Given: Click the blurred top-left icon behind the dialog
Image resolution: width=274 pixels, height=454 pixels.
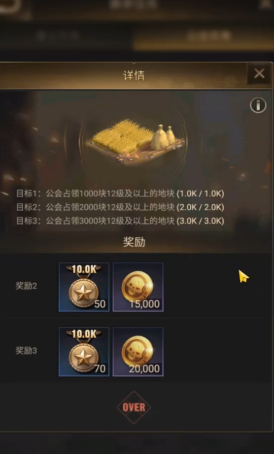Looking at the screenshot, I should [x=13, y=7].
